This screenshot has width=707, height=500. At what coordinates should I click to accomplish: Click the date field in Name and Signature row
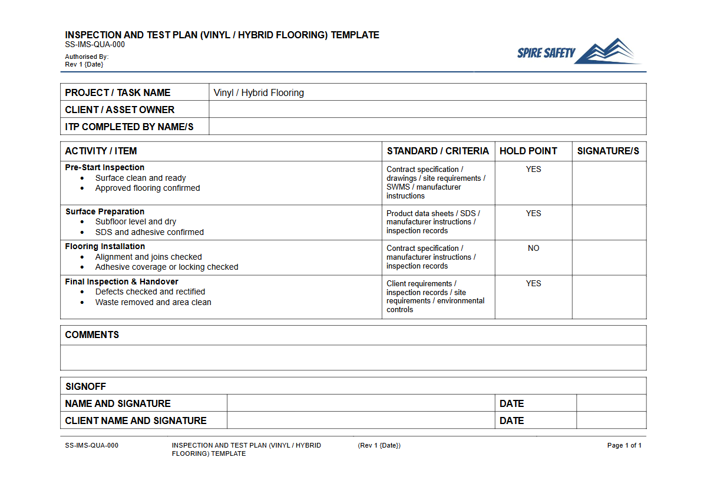coord(611,403)
